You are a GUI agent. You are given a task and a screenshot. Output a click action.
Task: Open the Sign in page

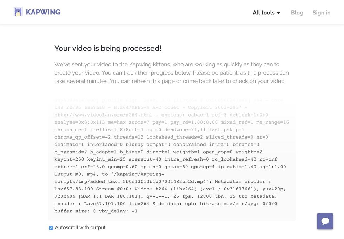pos(321,13)
